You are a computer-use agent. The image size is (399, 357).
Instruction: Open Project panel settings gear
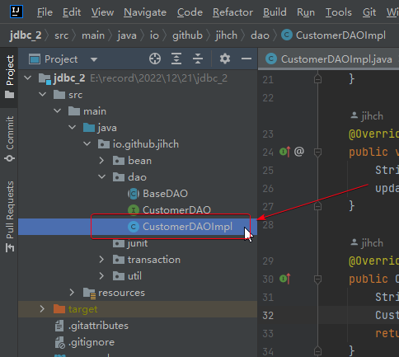point(225,59)
